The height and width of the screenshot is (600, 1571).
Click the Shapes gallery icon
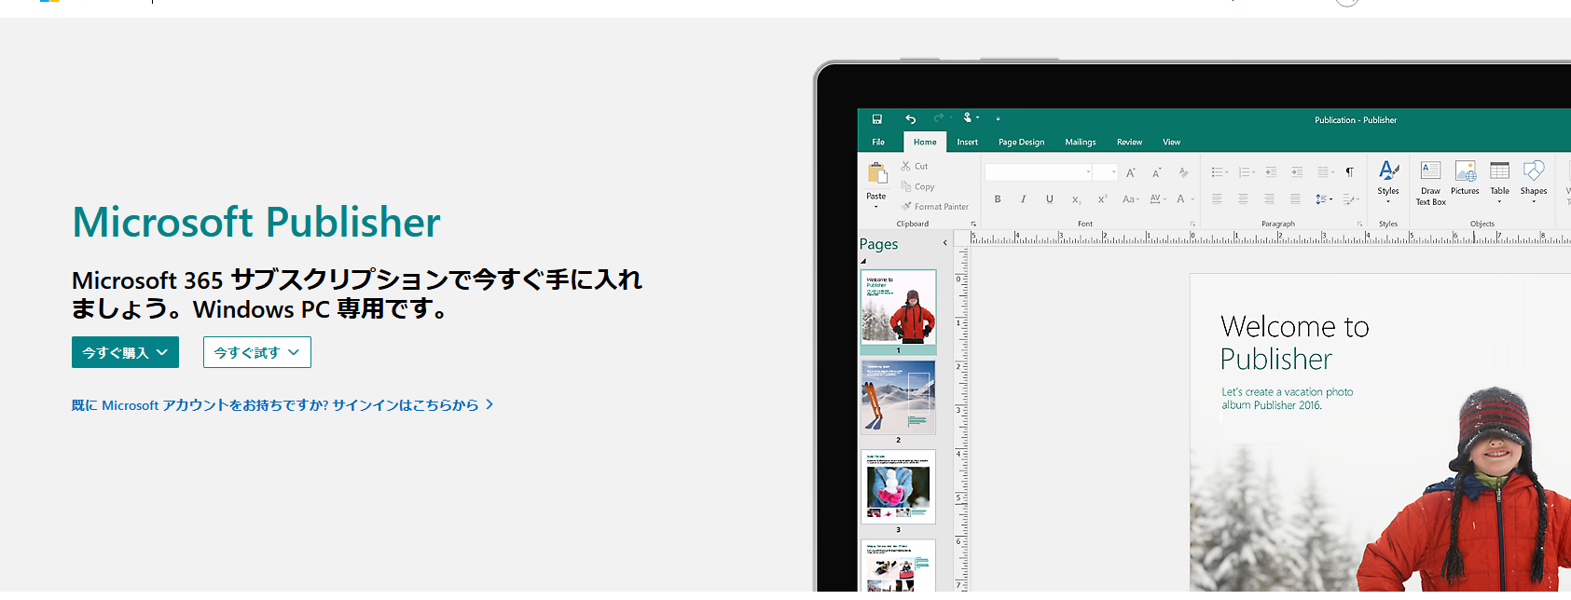(x=1534, y=181)
